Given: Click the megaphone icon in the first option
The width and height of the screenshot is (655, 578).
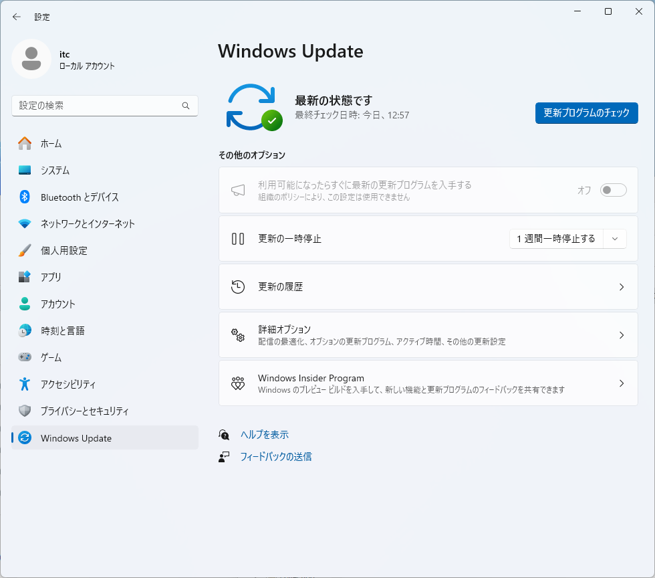Looking at the screenshot, I should [x=238, y=190].
